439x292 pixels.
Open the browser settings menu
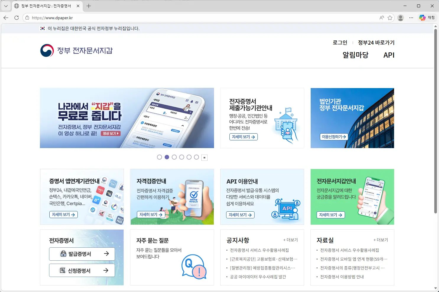[411, 17]
